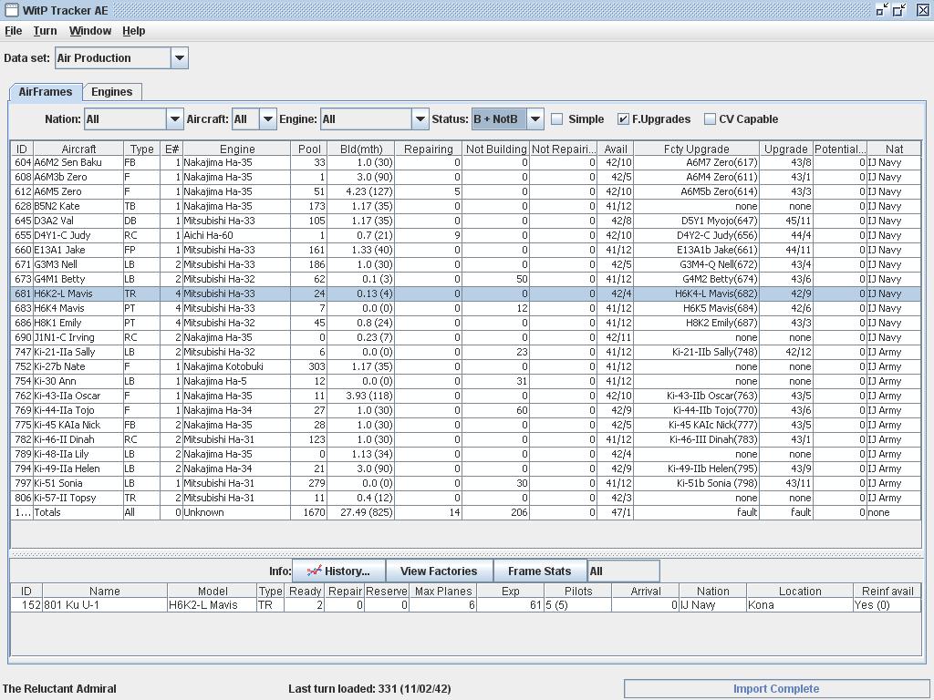934x700 pixels.
Task: Select the Ki-51 Sonia row
Action: tap(466, 483)
